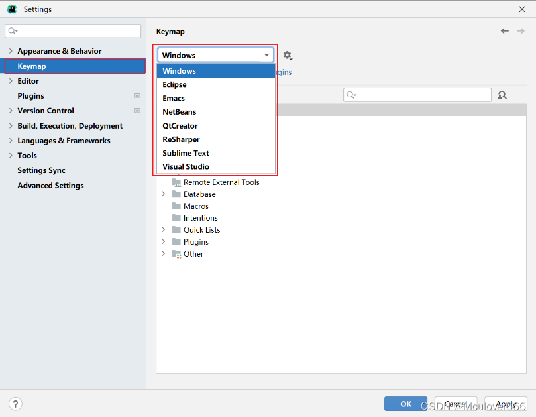Focus the settings sidebar search field
This screenshot has width=536, height=417.
[x=73, y=31]
